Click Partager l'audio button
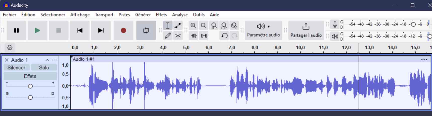This screenshot has height=116, width=432. (306, 30)
